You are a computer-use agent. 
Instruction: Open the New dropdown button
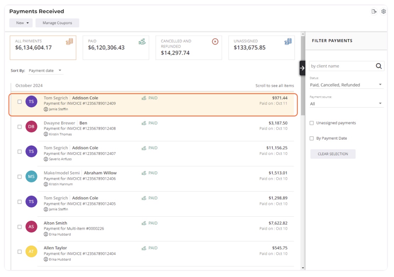(x=21, y=23)
